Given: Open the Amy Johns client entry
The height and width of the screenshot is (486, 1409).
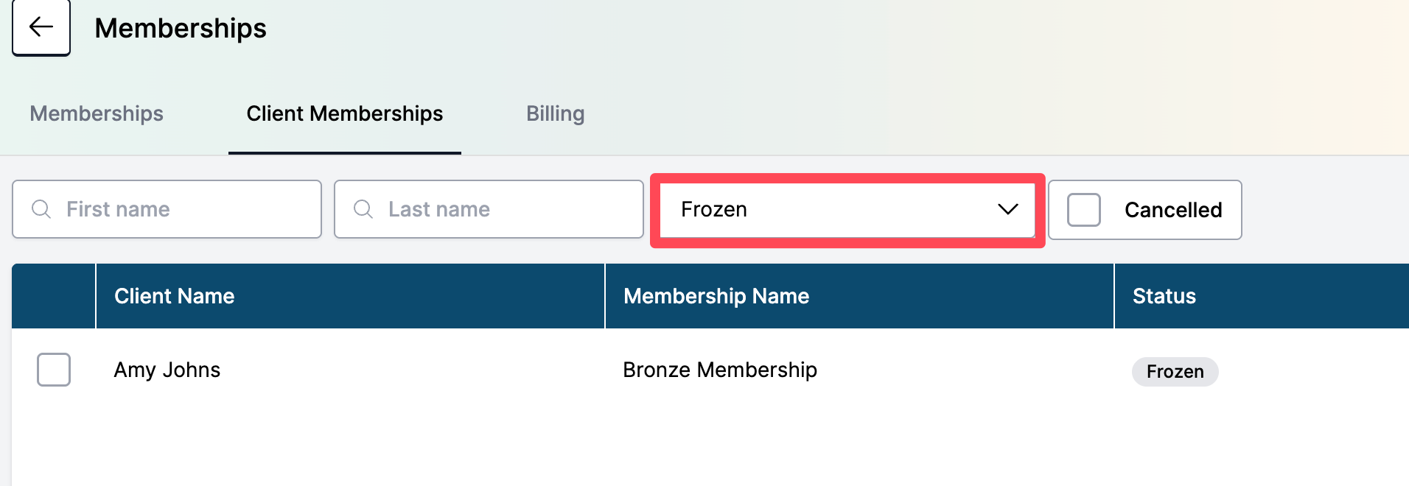Looking at the screenshot, I should pyautogui.click(x=167, y=370).
